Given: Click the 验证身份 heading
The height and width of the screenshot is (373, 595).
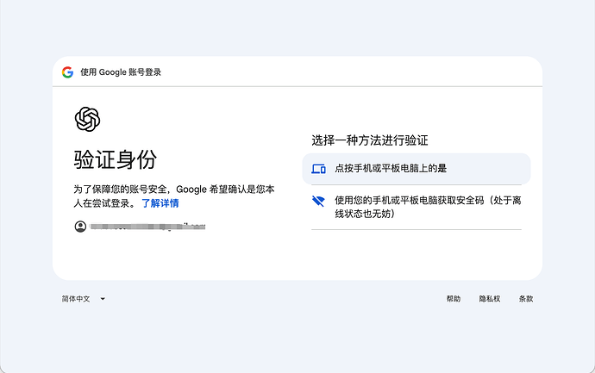Looking at the screenshot, I should [115, 159].
